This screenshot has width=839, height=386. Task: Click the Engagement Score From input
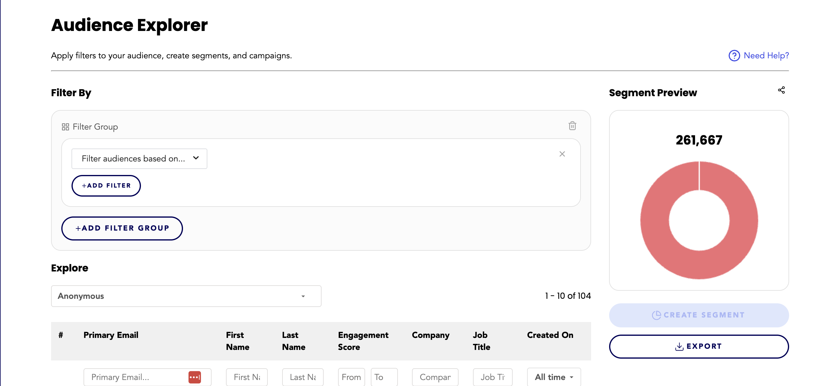tap(351, 377)
